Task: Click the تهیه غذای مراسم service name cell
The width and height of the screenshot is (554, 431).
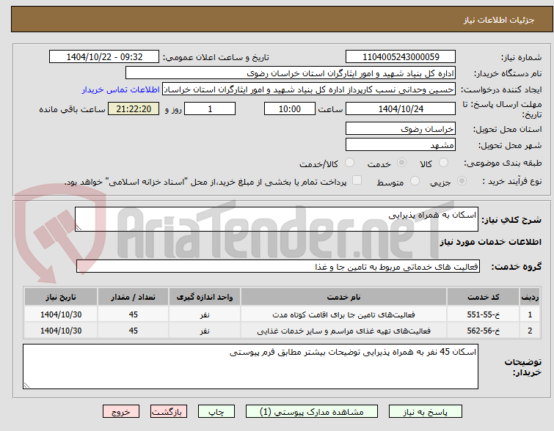Action: [343, 331]
